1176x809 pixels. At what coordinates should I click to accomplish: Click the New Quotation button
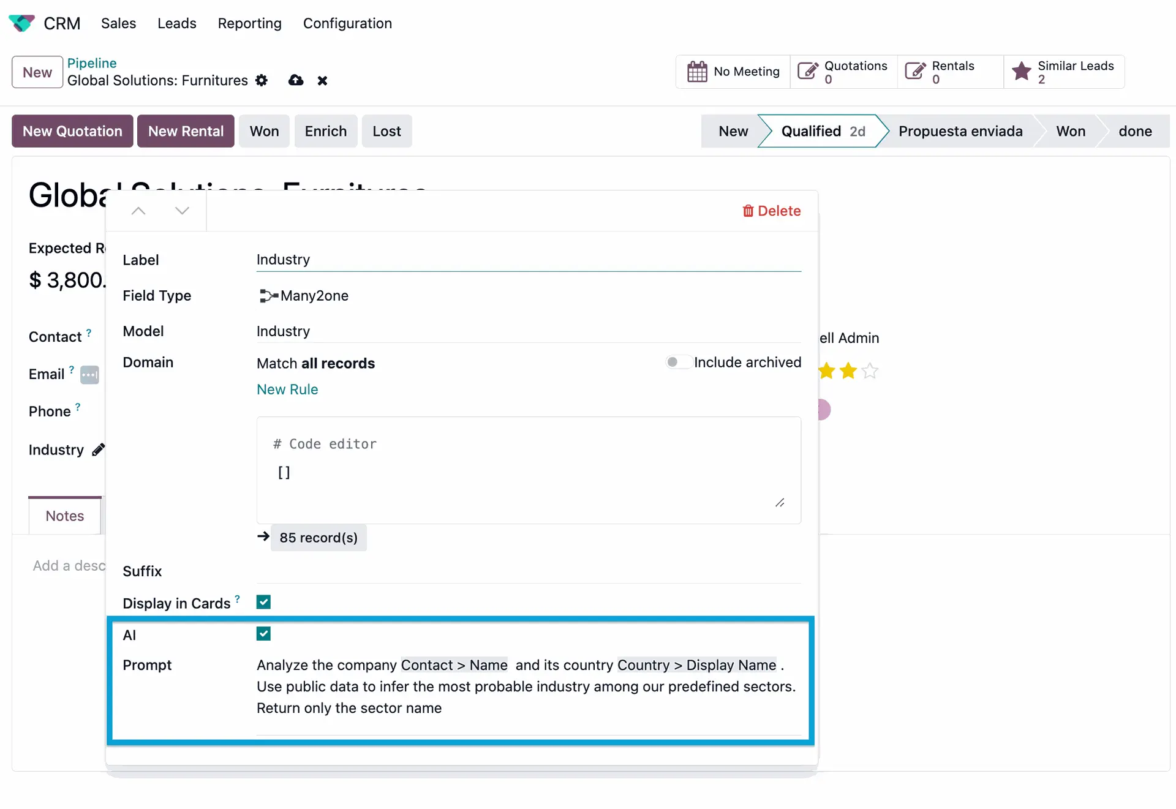point(72,130)
